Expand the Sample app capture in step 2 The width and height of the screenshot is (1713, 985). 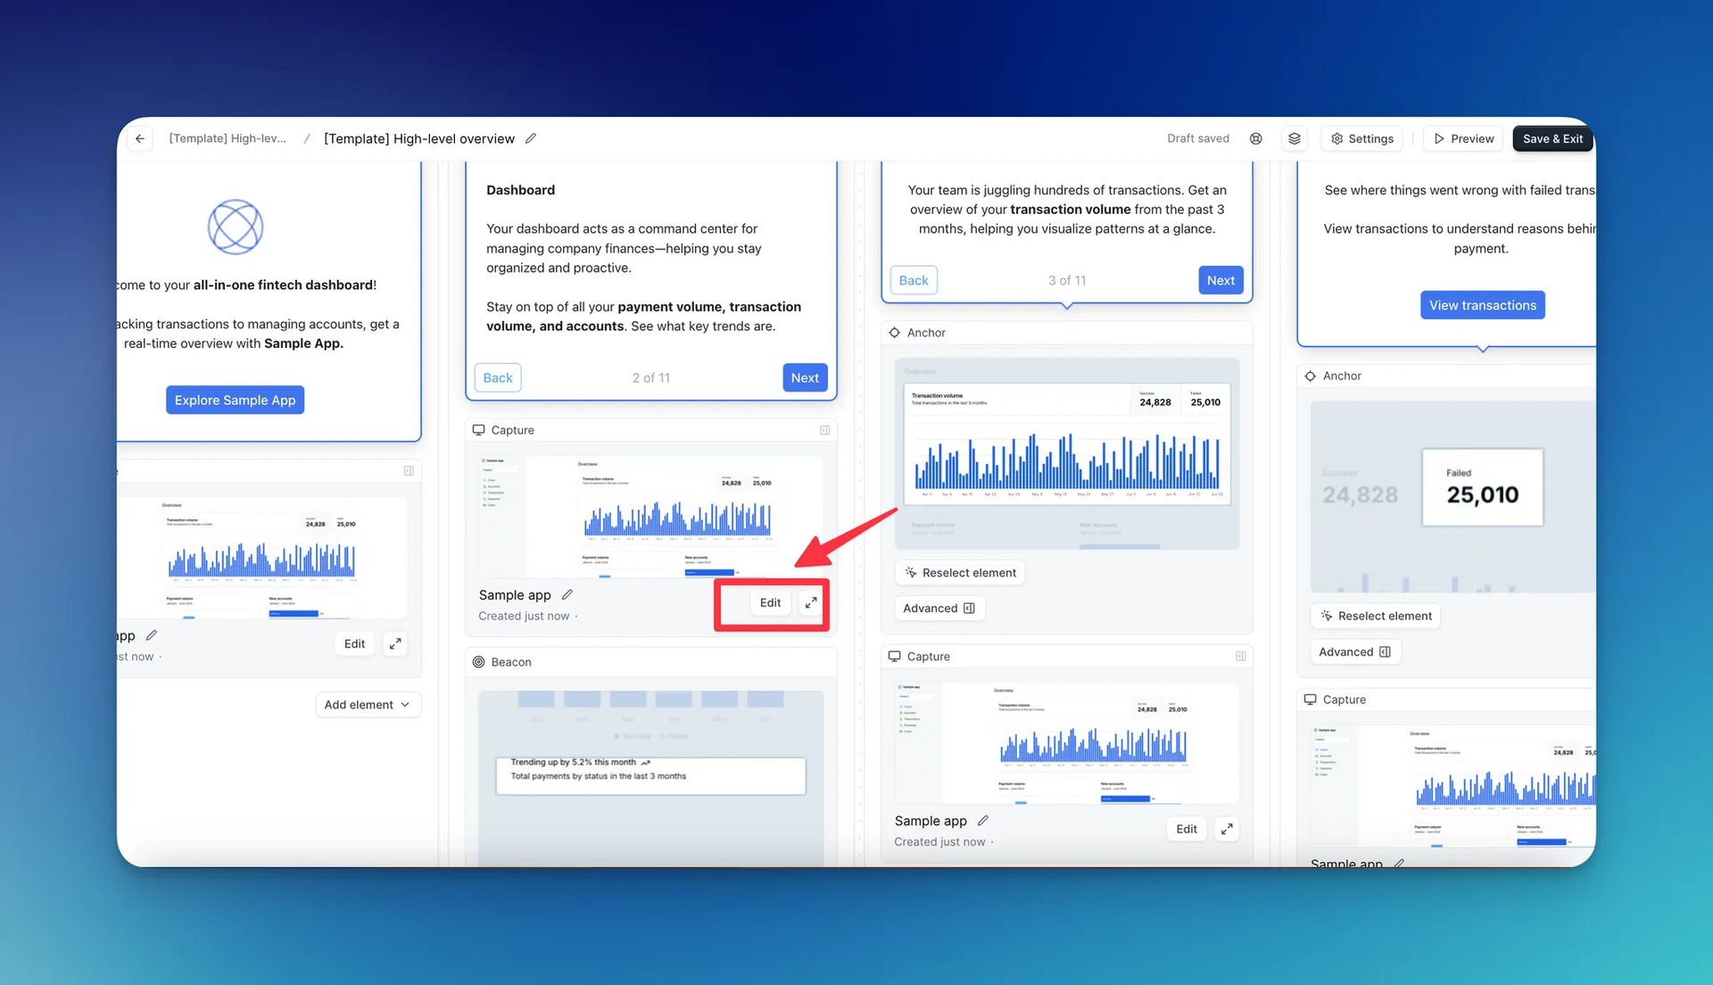pyautogui.click(x=810, y=603)
